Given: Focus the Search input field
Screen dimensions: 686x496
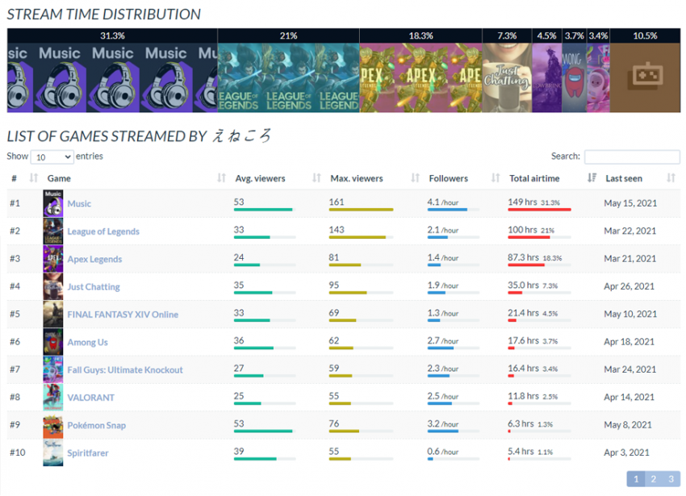Looking at the screenshot, I should (x=632, y=156).
